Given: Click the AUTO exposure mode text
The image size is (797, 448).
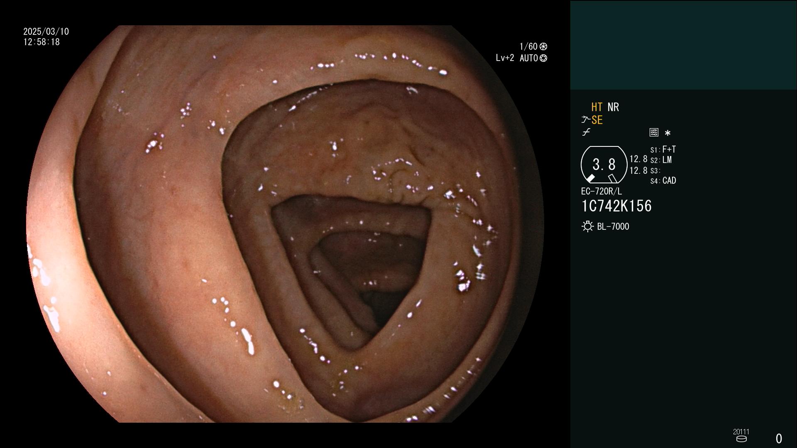Looking at the screenshot, I should (x=528, y=58).
